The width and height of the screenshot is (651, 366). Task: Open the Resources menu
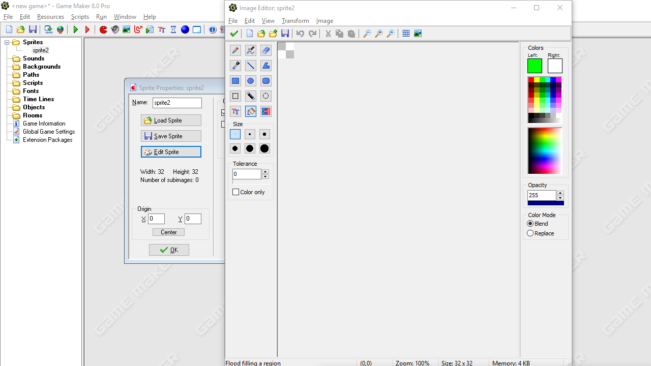[x=50, y=17]
